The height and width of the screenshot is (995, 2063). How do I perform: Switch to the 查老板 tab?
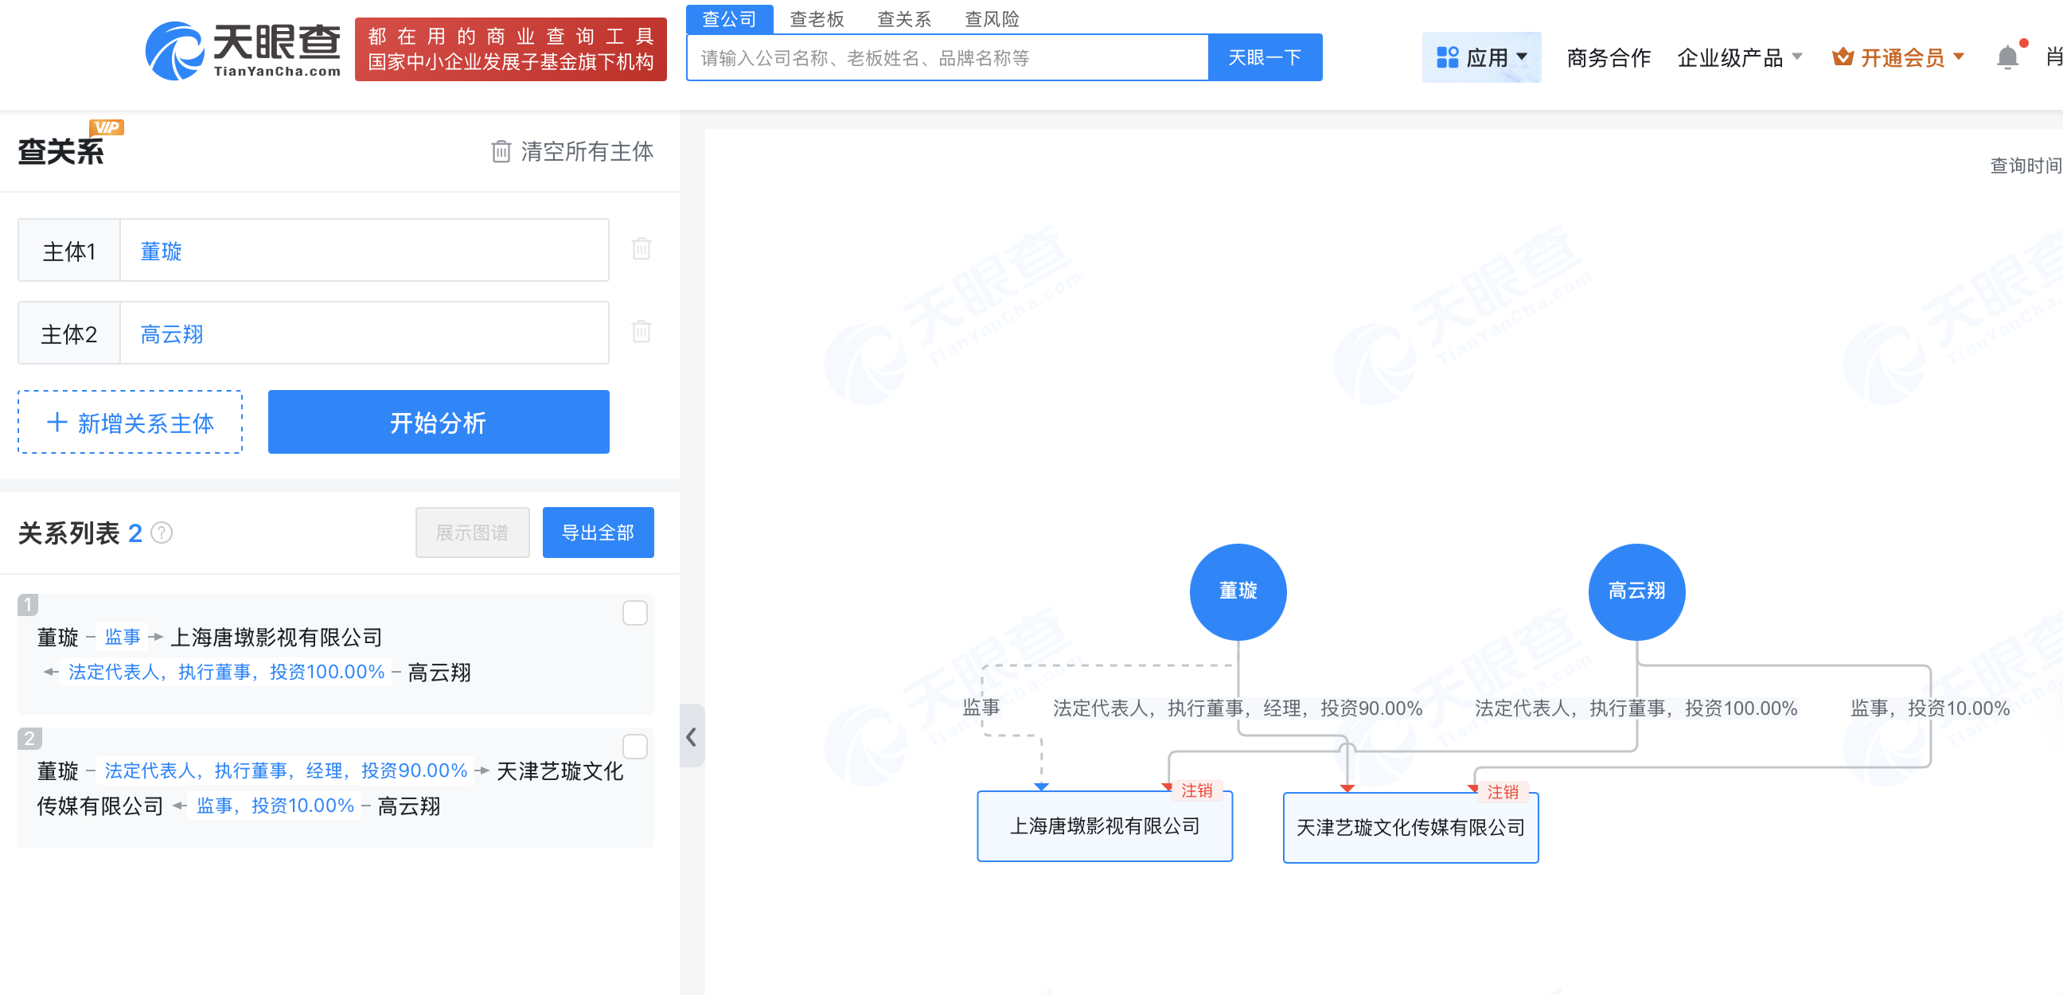[x=816, y=18]
